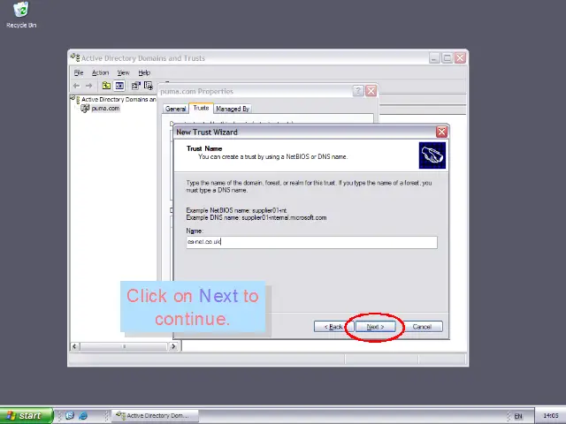Viewport: 566px width, 424px height.
Task: Close the Active Directory Domains and Trusts window
Action: pos(460,57)
